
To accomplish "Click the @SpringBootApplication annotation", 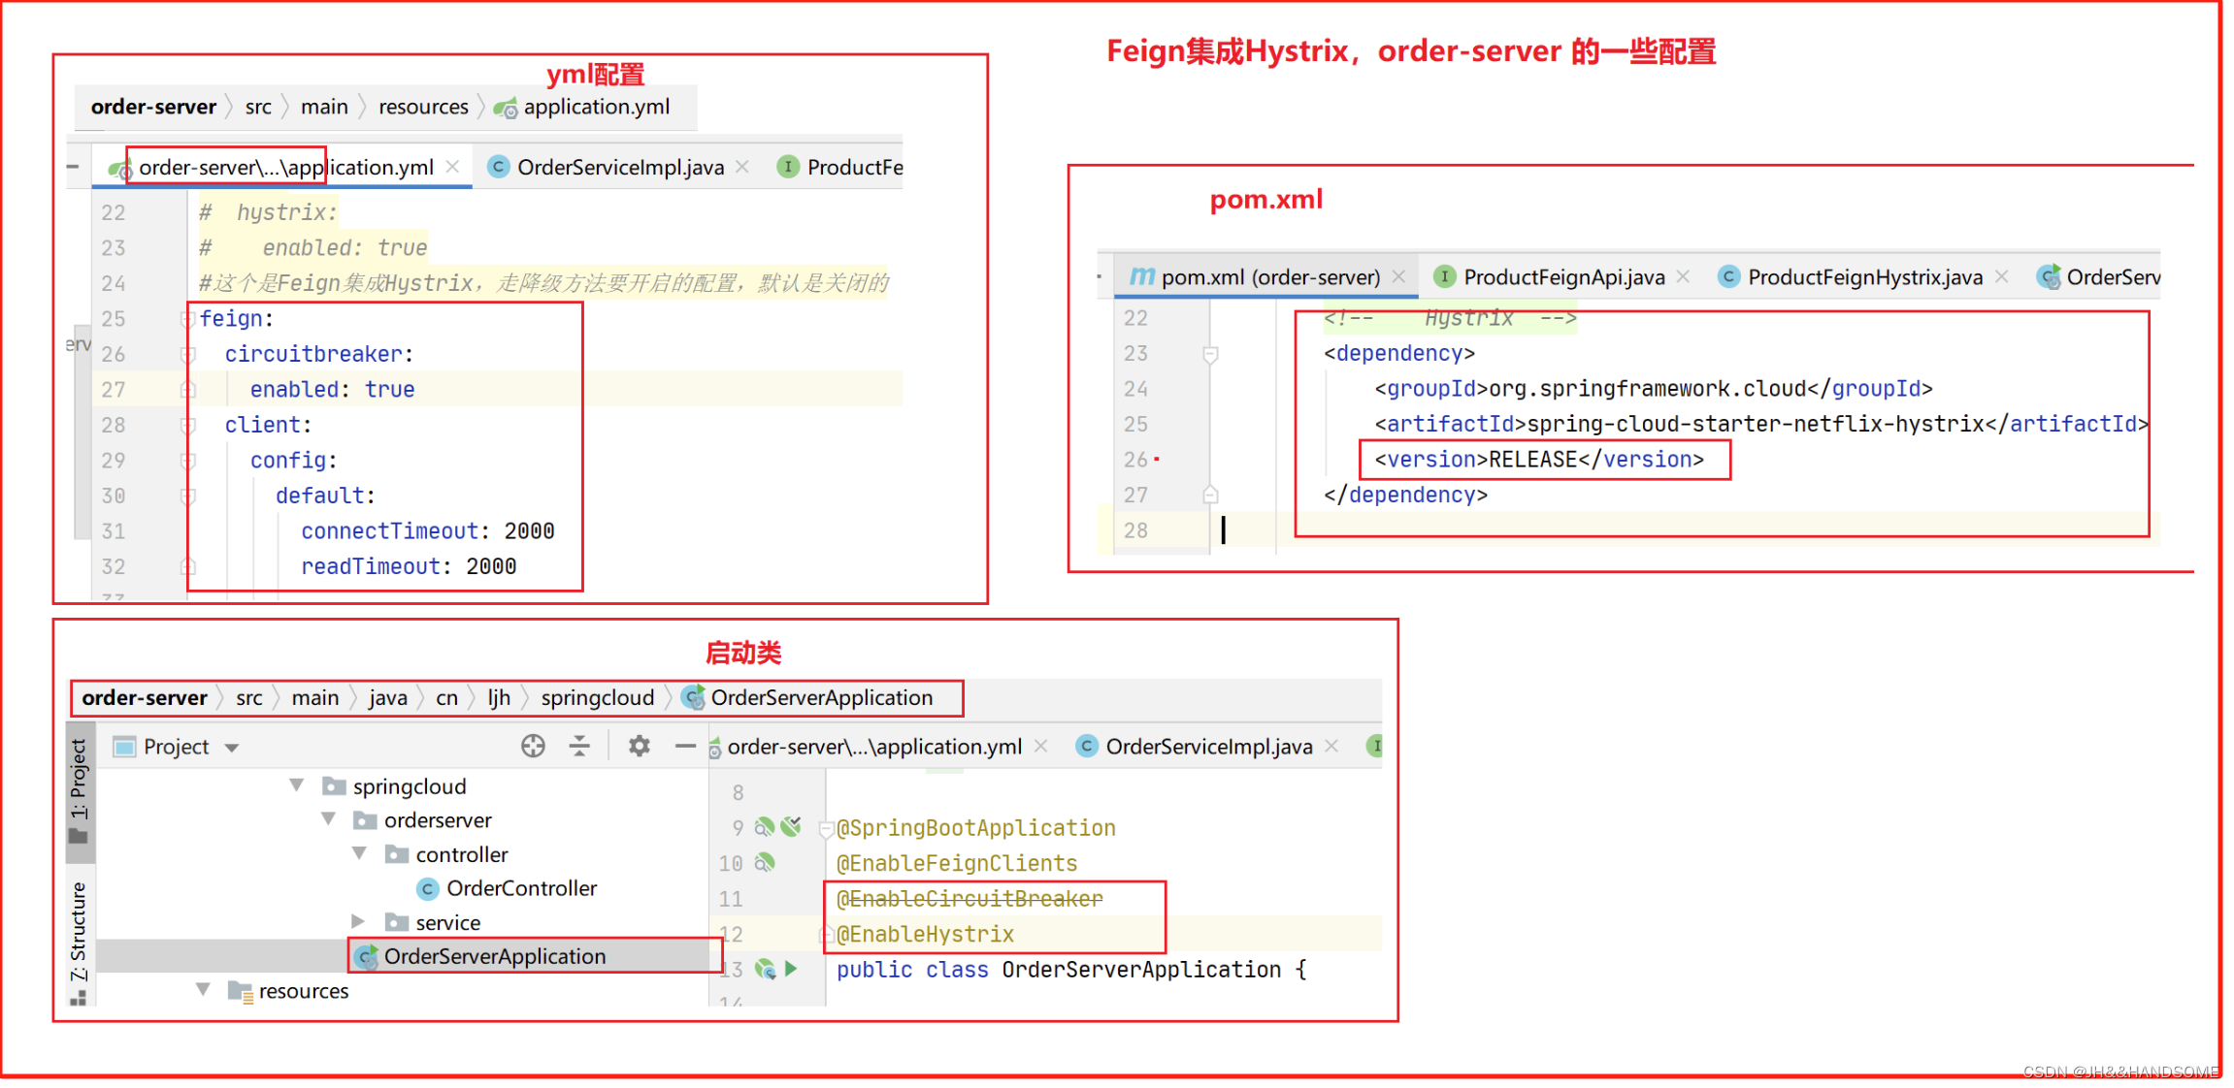I will click(976, 828).
